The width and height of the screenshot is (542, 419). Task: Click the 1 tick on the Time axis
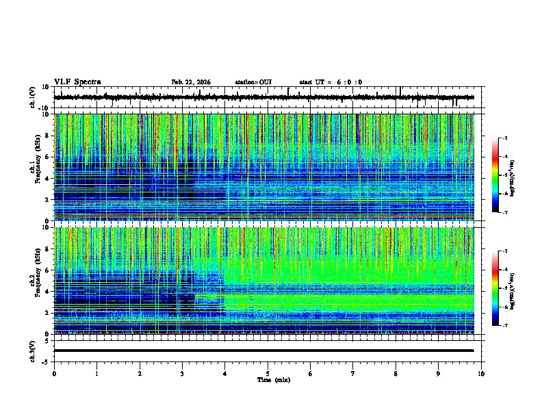click(x=96, y=374)
